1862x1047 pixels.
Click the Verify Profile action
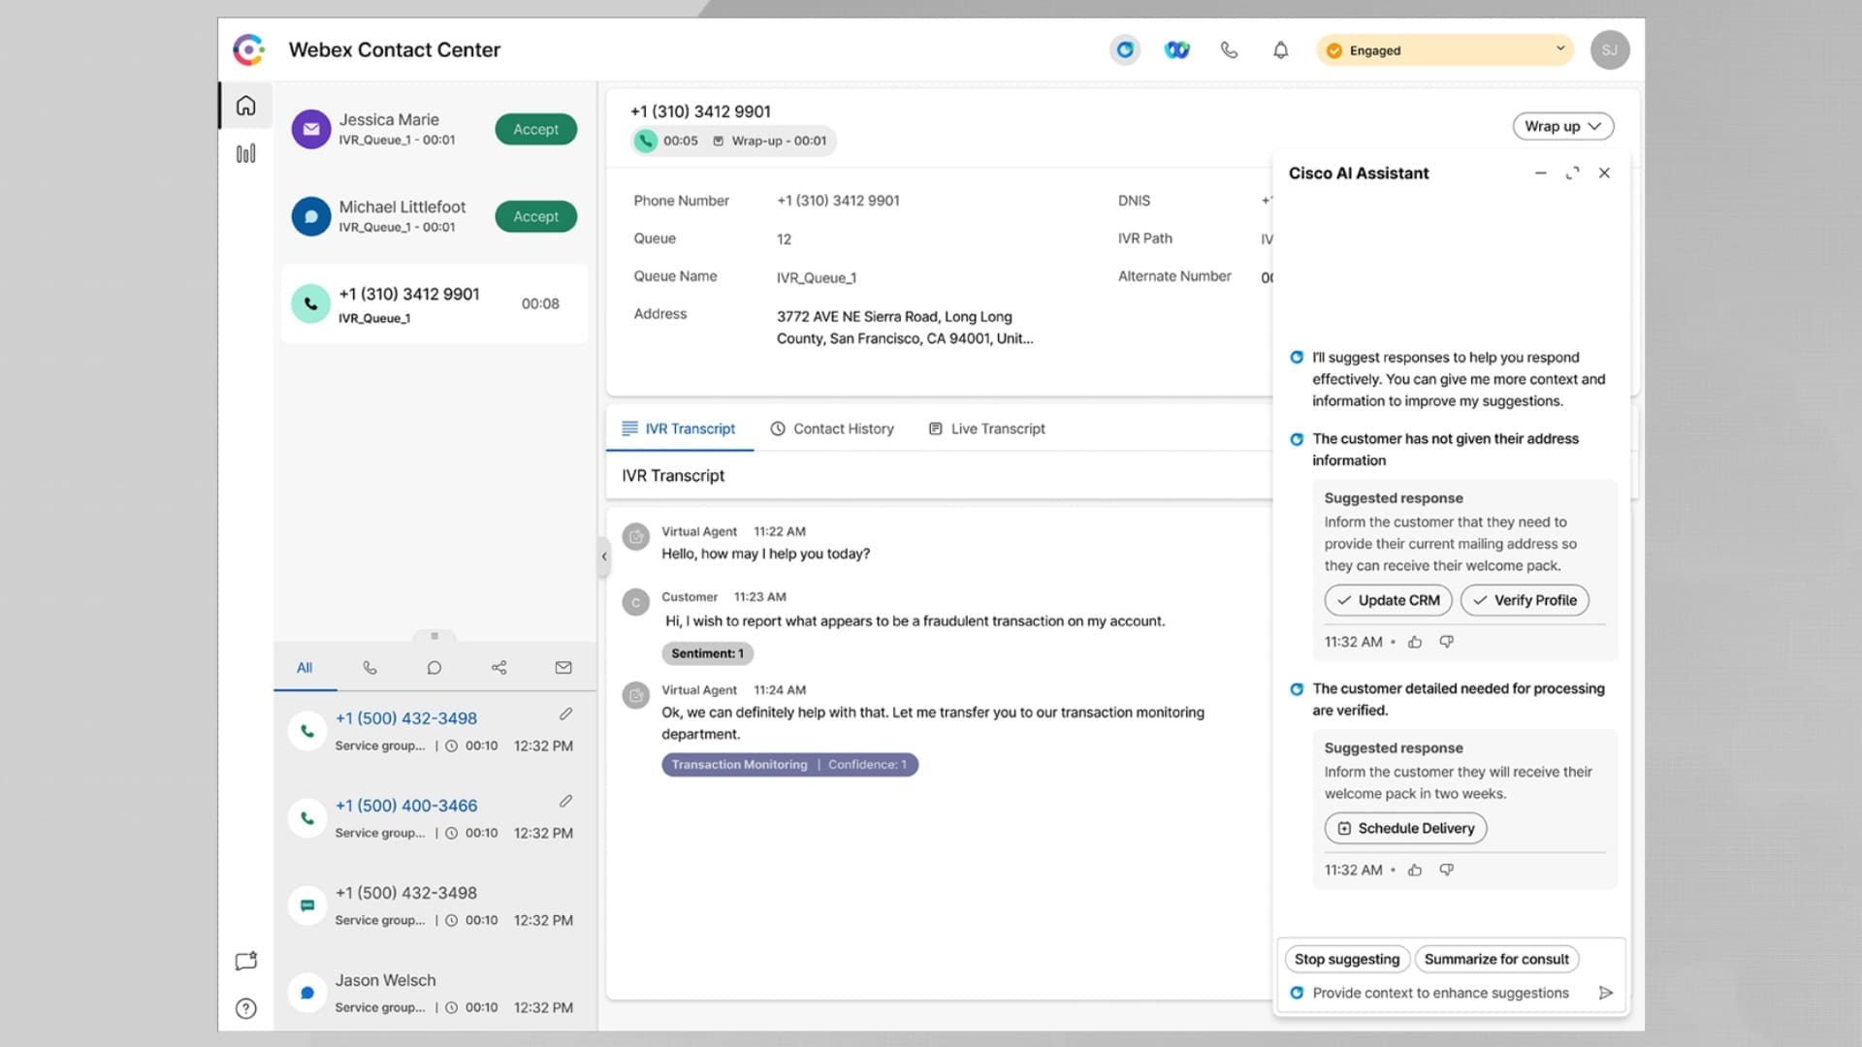[1525, 600]
